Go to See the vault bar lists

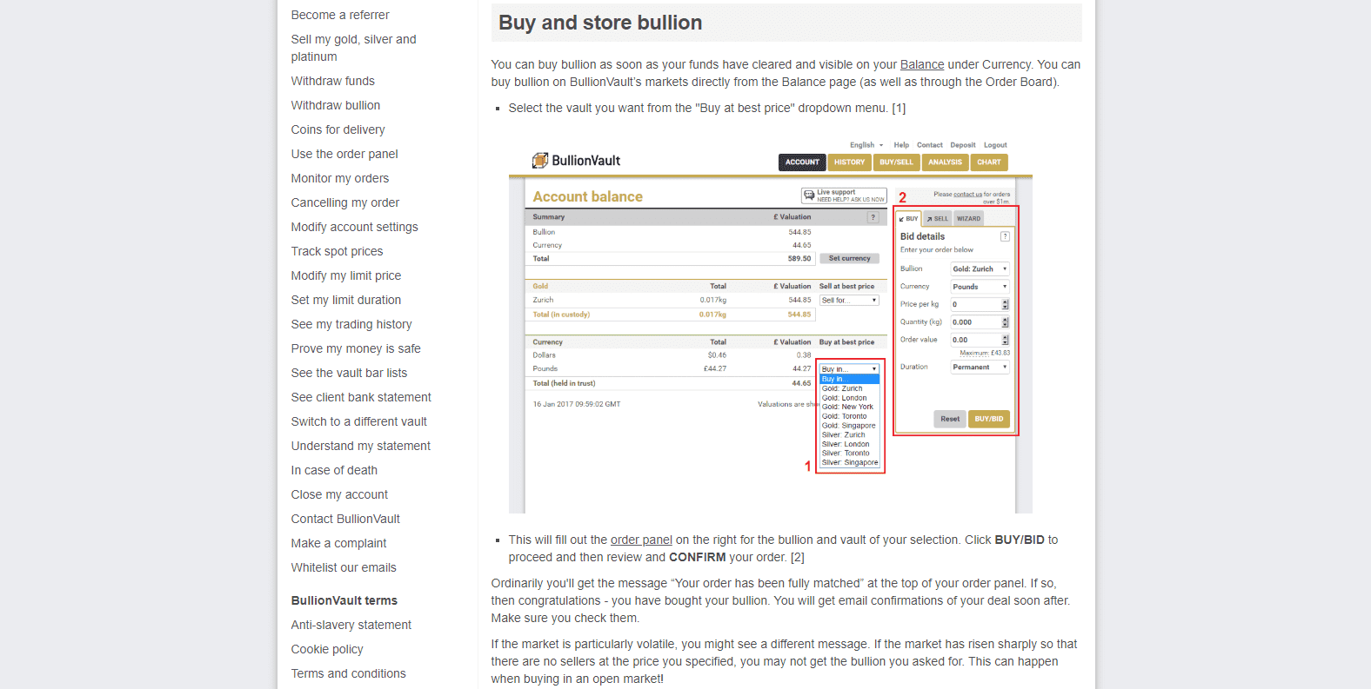coord(349,373)
